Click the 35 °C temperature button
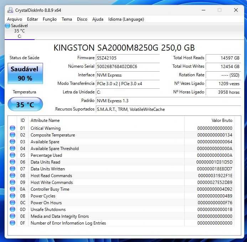Screen dimensions: 247x242 (x=25, y=104)
